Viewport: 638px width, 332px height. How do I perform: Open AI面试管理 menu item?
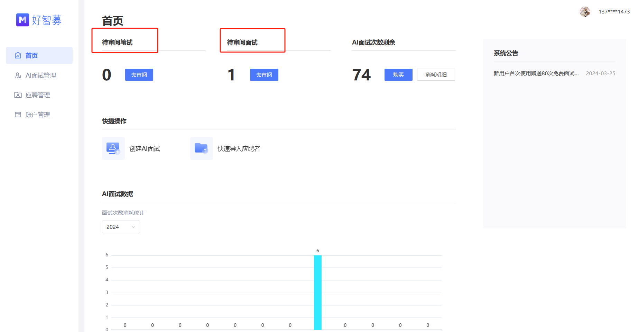coord(40,76)
